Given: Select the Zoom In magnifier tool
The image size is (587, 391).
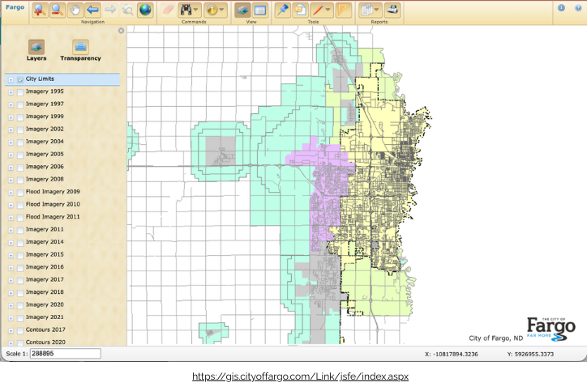Looking at the screenshot, I should 37,10.
